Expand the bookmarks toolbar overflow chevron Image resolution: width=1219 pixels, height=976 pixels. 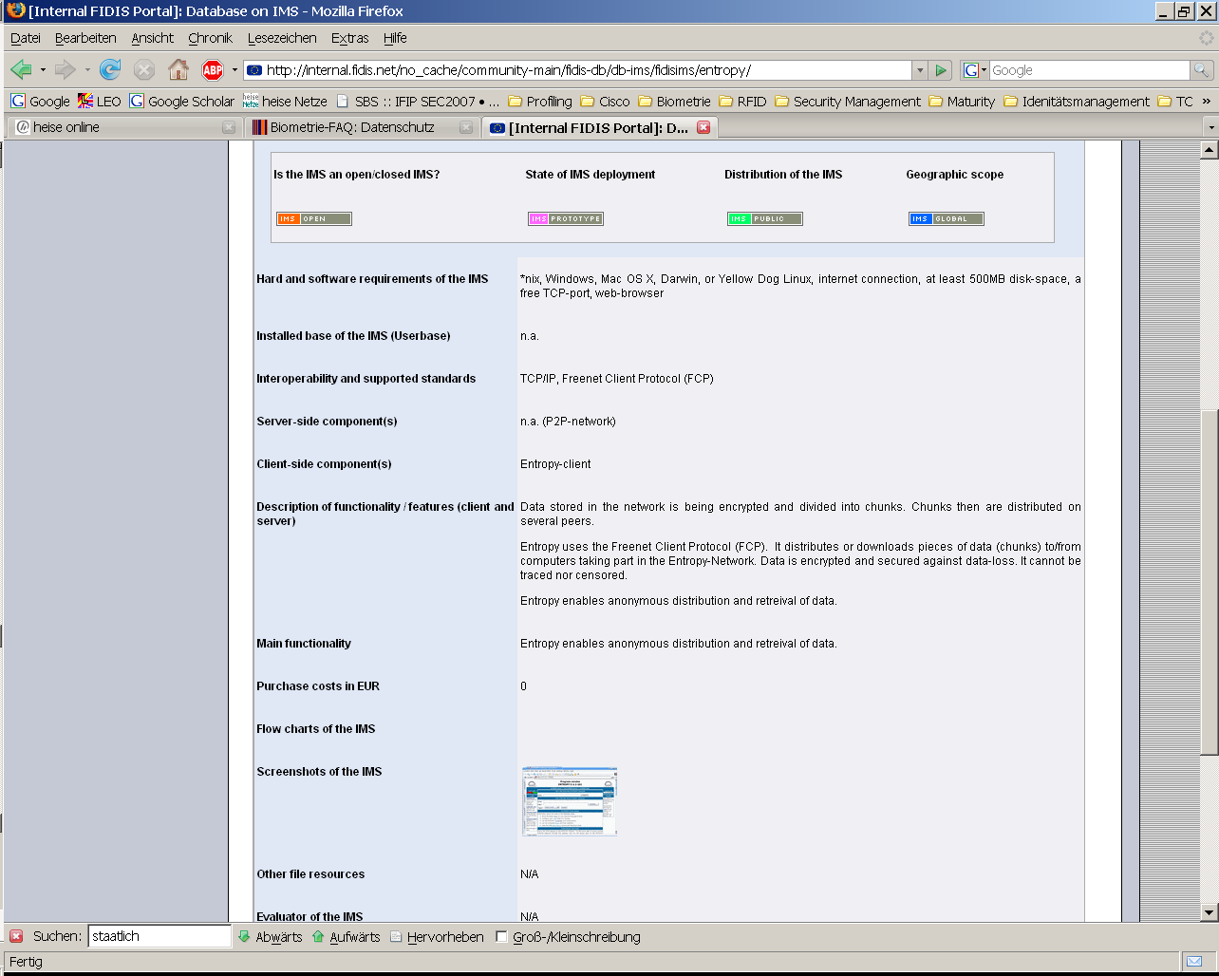coord(1207,101)
